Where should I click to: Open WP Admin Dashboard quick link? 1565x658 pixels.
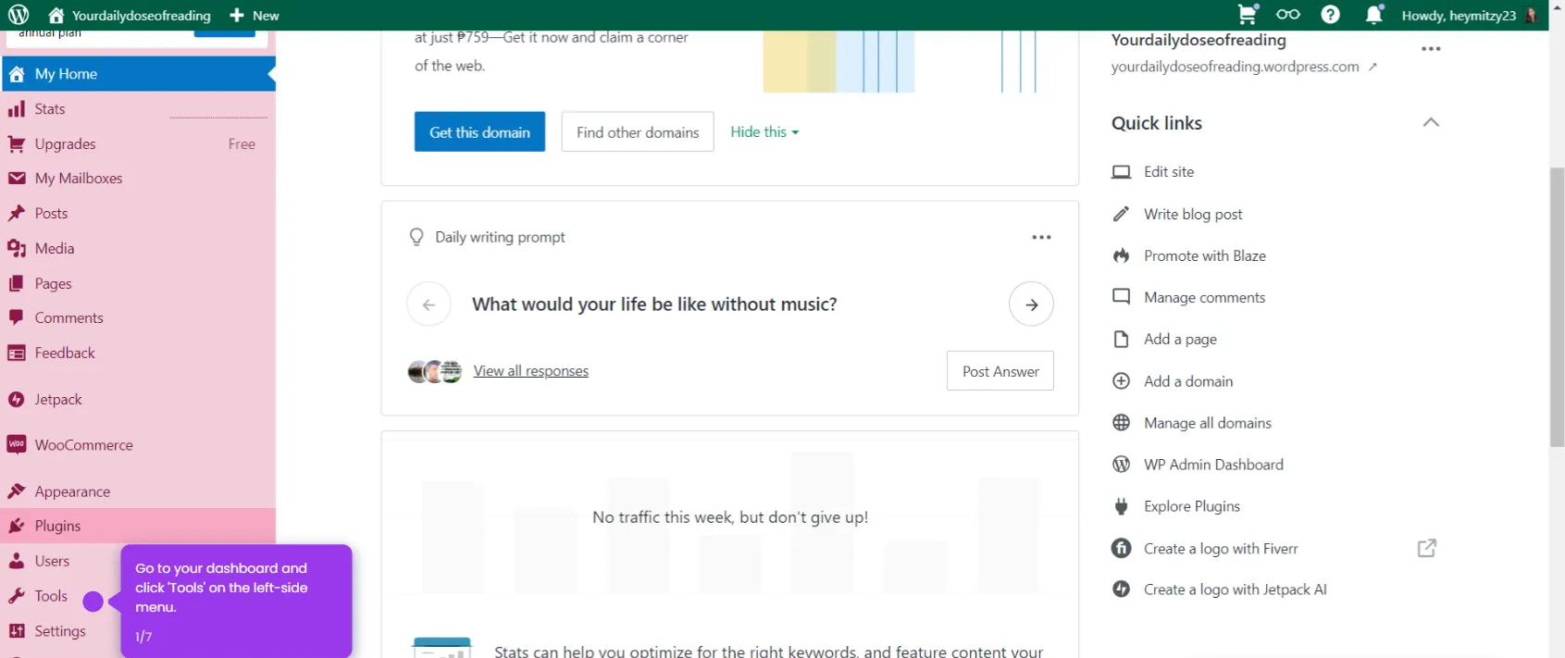pyautogui.click(x=1213, y=465)
